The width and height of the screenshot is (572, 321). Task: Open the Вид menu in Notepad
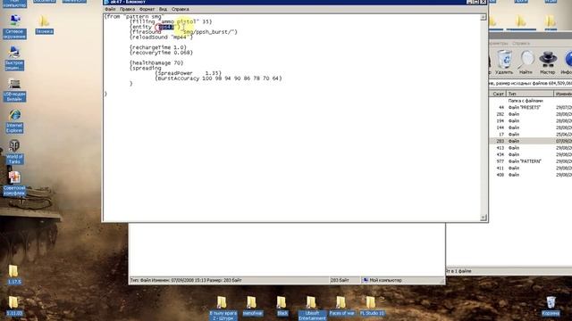[163, 9]
